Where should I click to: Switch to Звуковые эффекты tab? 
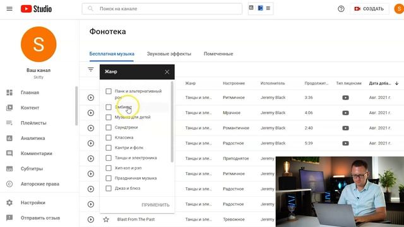(x=169, y=54)
